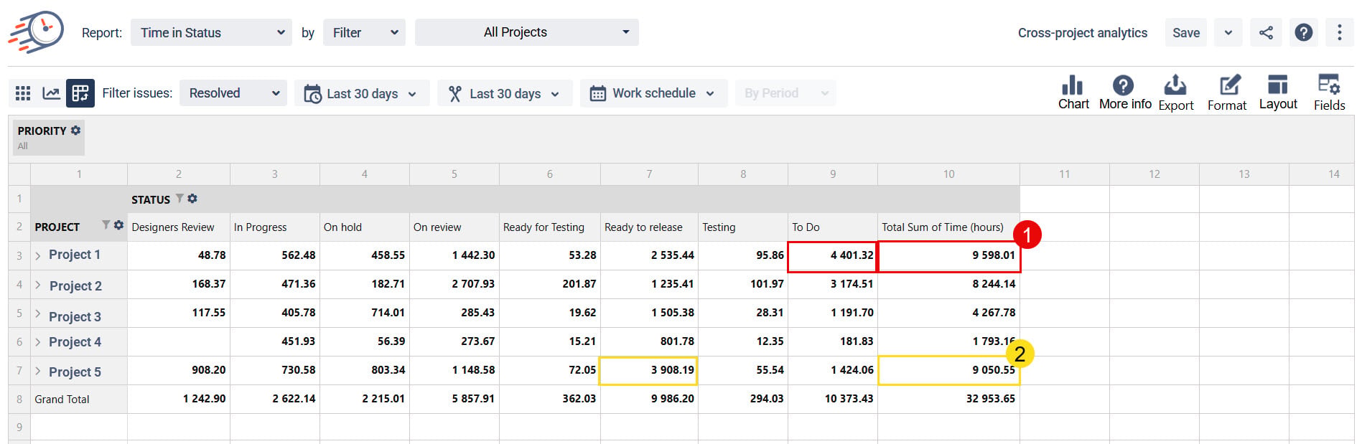This screenshot has width=1362, height=444.
Task: Open the Chart tool
Action: tap(1073, 93)
